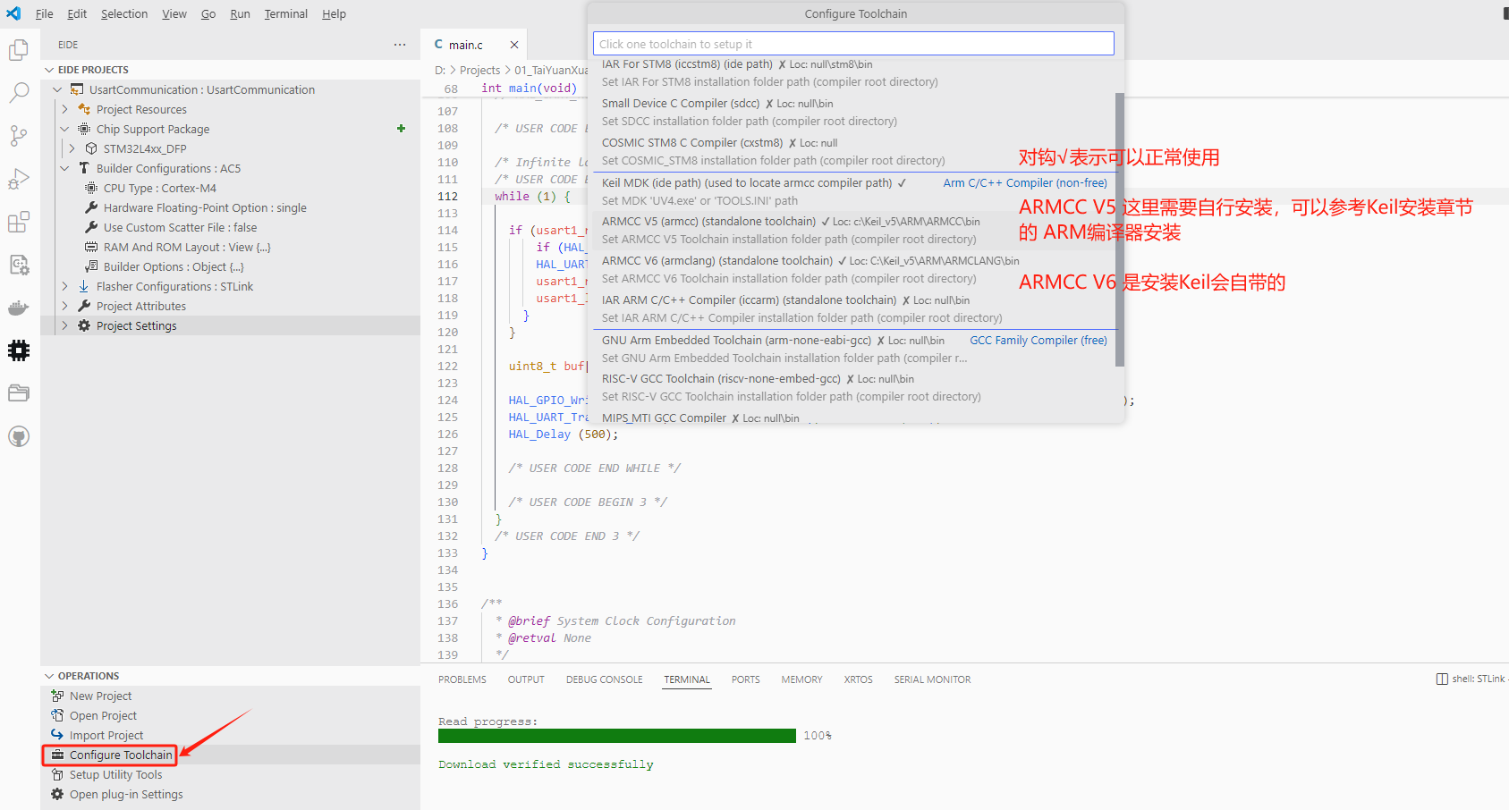This screenshot has width=1509, height=810.
Task: Click the Open plug-in Settings gear icon
Action: 57,794
